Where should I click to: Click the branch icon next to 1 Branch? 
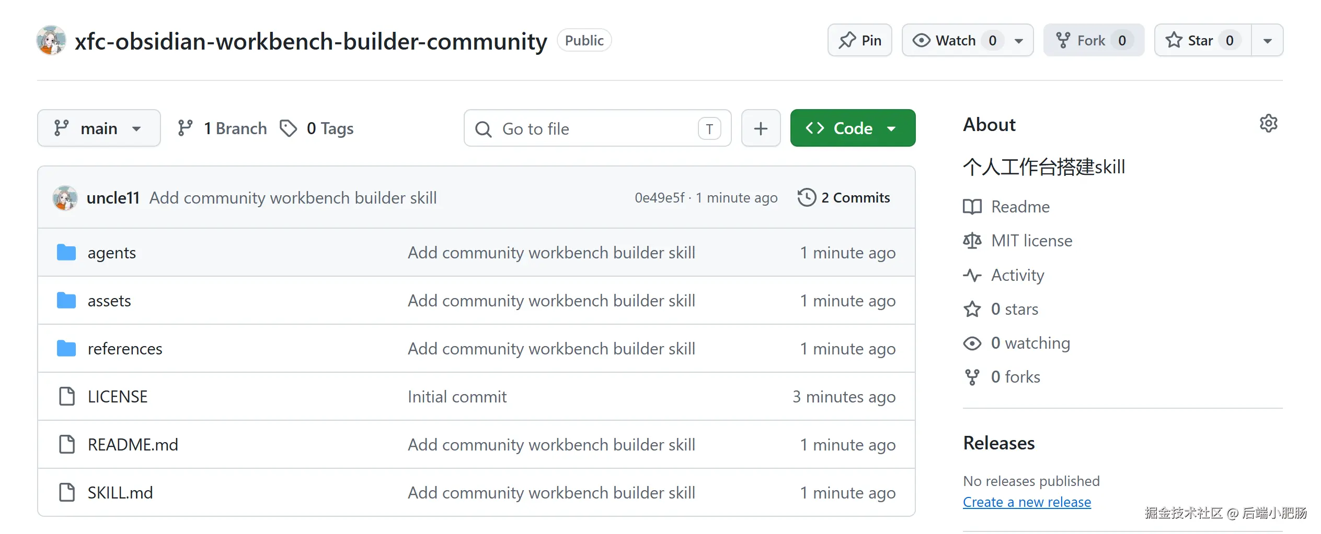point(185,128)
